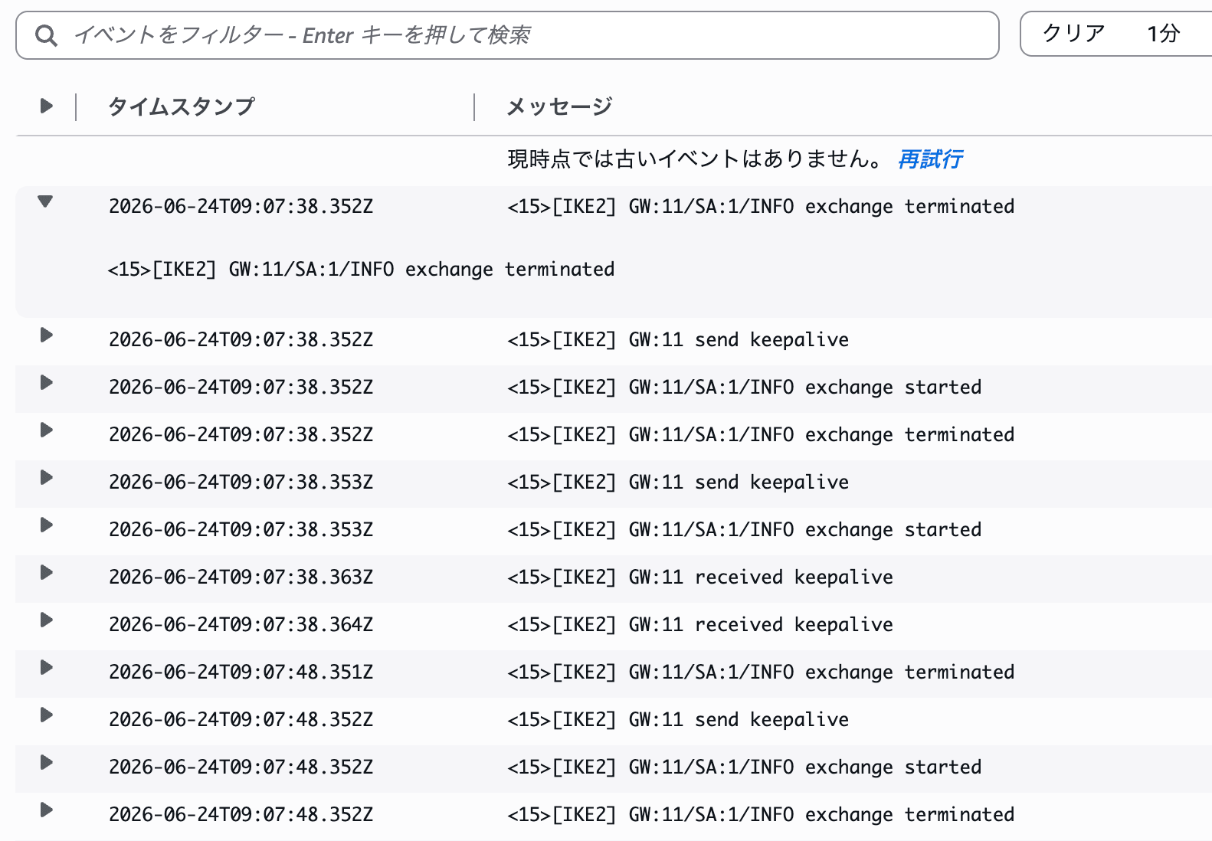Click timestamp 48.352Z of the send keepalive row
The image size is (1212, 841).
[241, 719]
